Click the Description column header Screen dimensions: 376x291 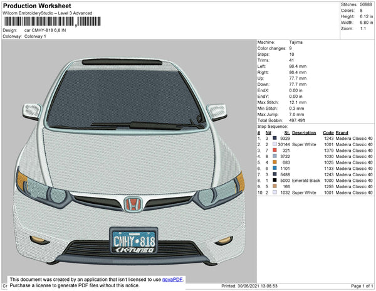point(304,133)
